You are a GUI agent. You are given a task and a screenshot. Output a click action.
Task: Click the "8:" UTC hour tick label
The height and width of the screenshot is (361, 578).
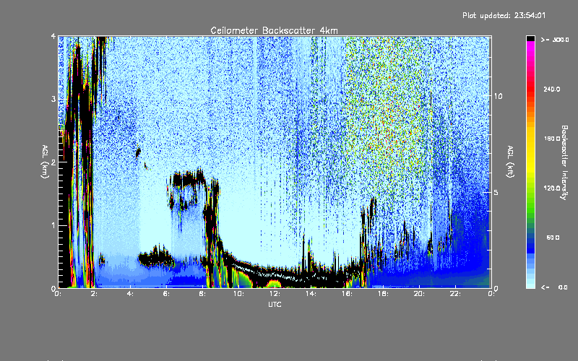[x=202, y=294]
